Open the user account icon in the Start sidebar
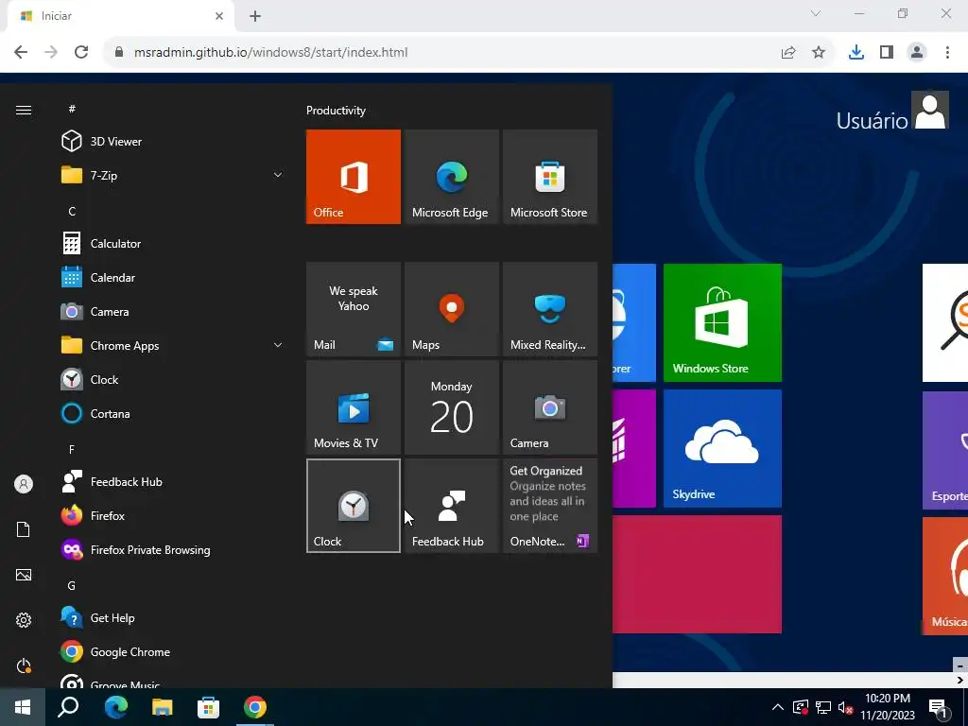This screenshot has height=726, width=968. [x=24, y=484]
